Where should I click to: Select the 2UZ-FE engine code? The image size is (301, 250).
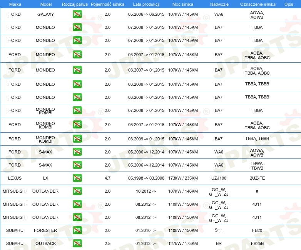[x=257, y=178]
